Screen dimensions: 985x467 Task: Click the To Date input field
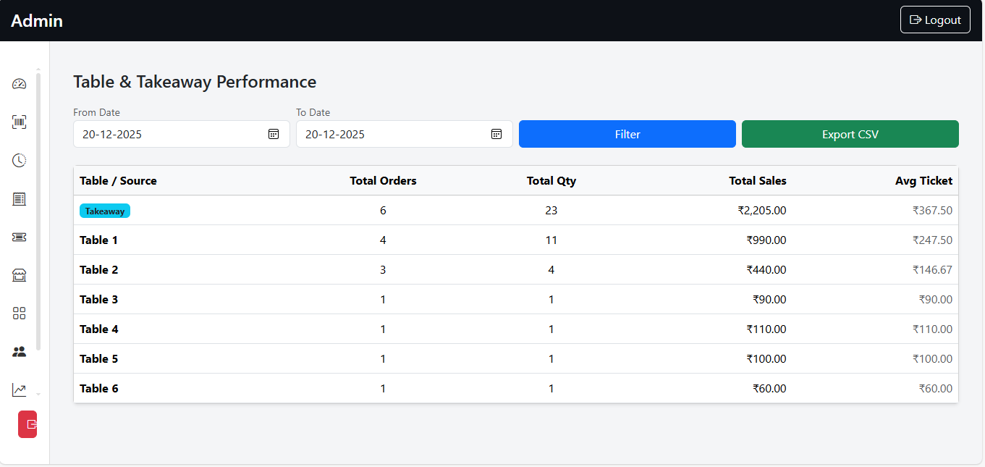tap(384, 134)
